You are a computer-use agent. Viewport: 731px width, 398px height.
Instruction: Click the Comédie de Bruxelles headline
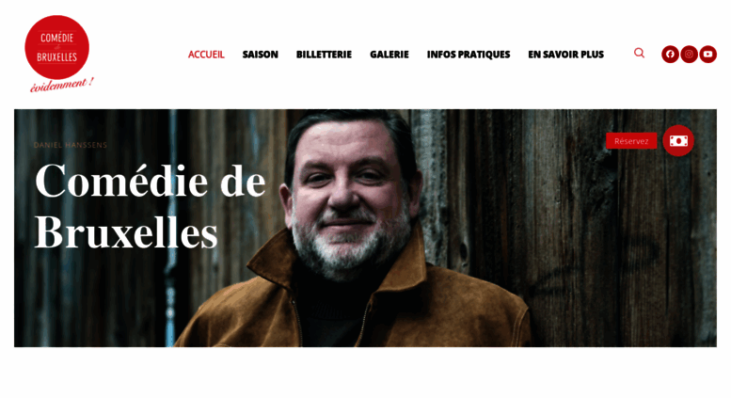pyautogui.click(x=151, y=206)
